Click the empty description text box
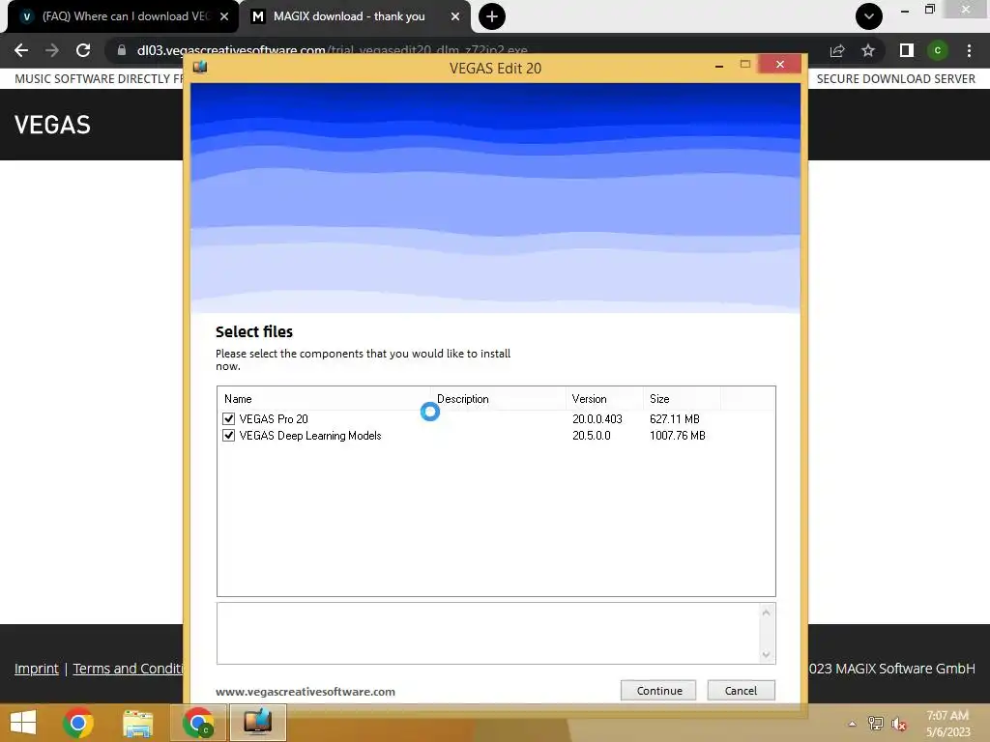Viewport: 990px width, 742px height. point(488,633)
